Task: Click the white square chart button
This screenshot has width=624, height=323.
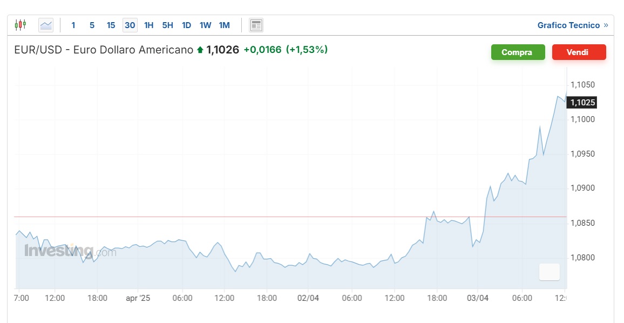Action: [x=549, y=272]
